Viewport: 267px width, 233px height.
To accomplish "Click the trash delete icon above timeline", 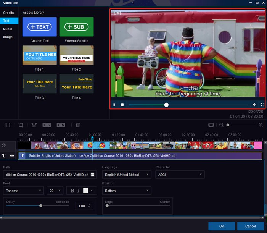I will [78, 125].
